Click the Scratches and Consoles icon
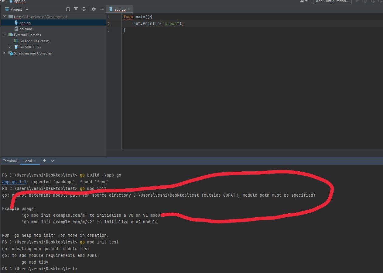The height and width of the screenshot is (273, 383). click(11, 53)
